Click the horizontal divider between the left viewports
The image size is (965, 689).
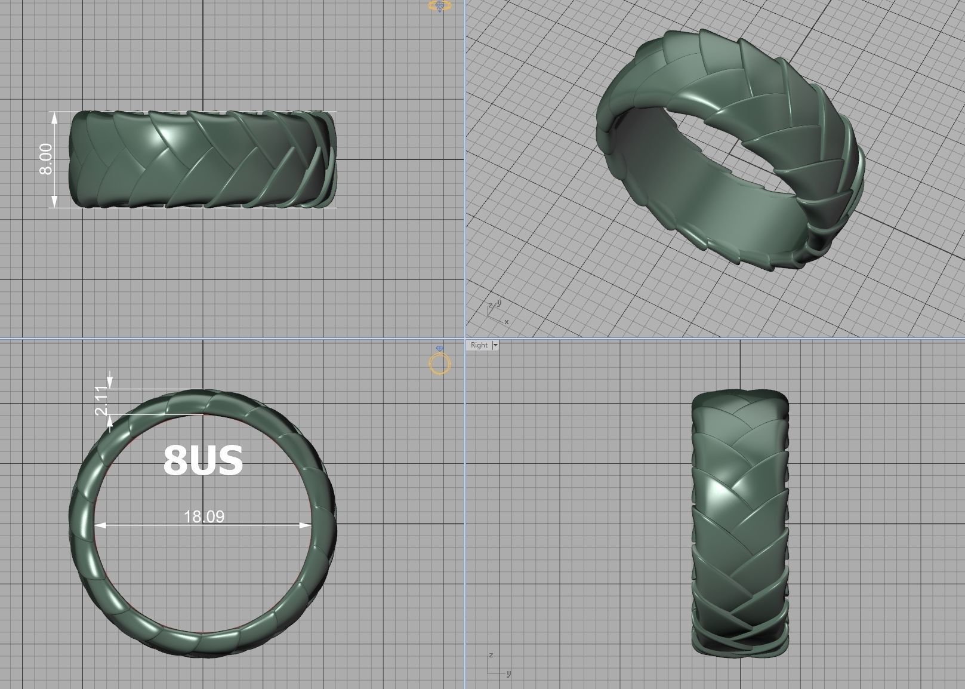233,339
